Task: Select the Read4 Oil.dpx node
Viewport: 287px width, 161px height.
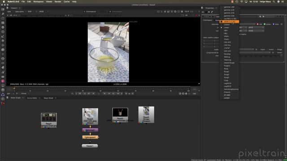Action: click(146, 114)
